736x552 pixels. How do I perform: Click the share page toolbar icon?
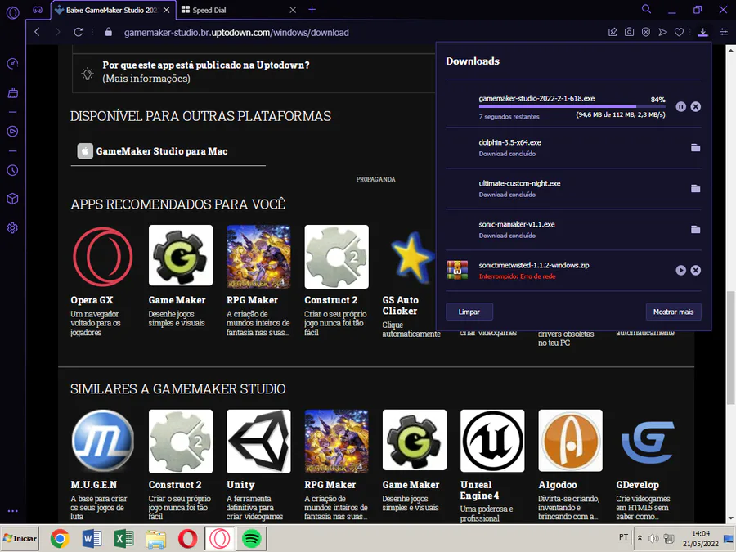tap(613, 32)
